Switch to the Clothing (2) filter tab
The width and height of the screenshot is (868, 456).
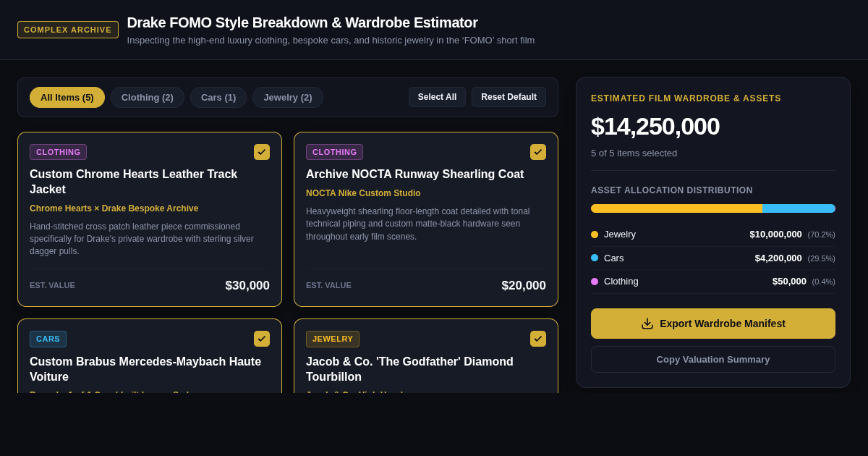click(x=148, y=97)
